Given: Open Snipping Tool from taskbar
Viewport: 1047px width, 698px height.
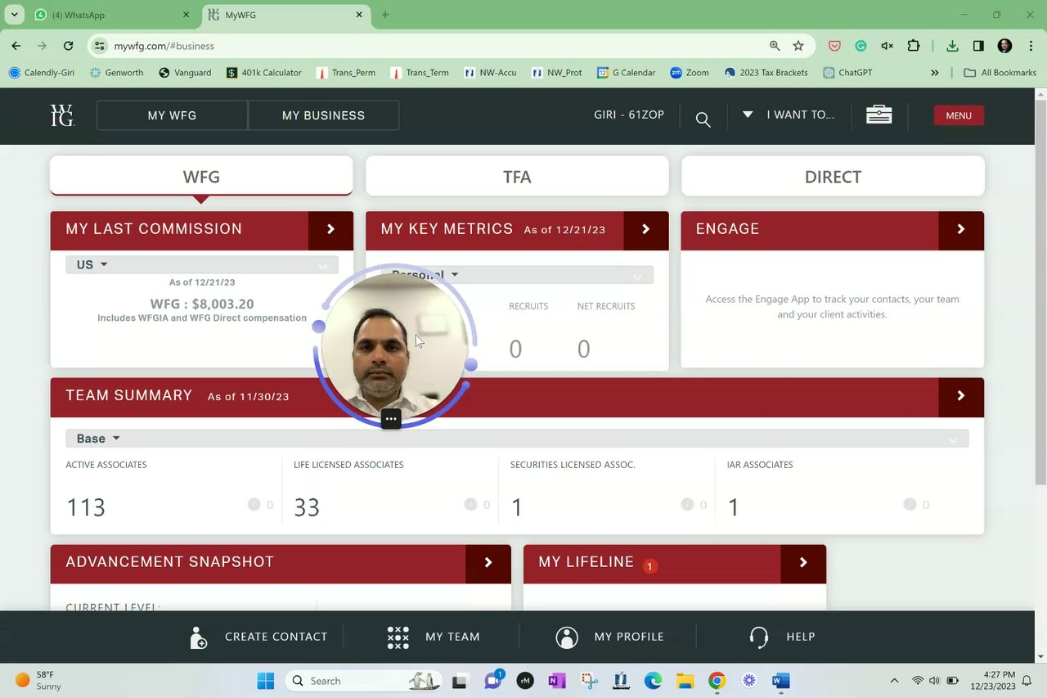Looking at the screenshot, I should pyautogui.click(x=589, y=681).
